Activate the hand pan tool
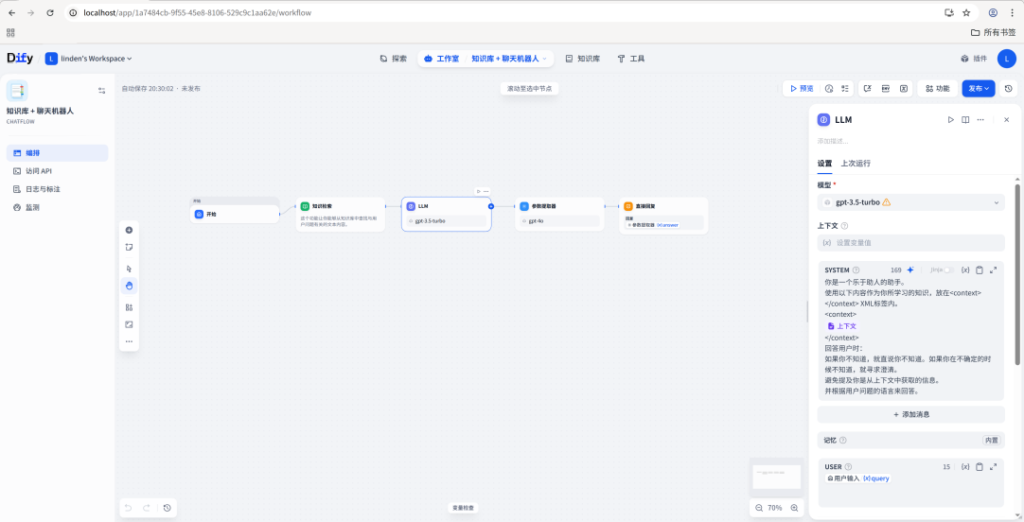 129,286
